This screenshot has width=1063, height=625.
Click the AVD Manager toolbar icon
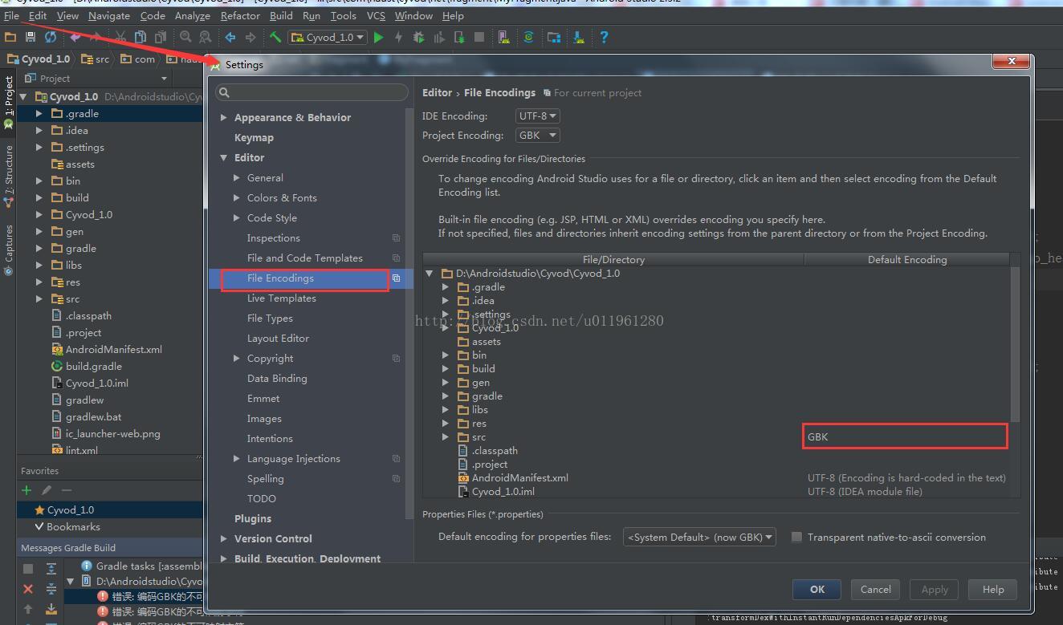coord(503,37)
